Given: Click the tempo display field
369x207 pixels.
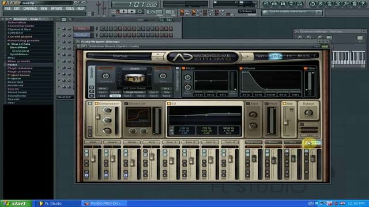Looking at the screenshot, I should pos(155,11).
